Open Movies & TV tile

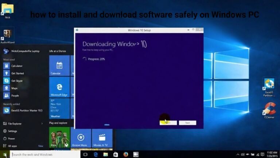(102, 138)
